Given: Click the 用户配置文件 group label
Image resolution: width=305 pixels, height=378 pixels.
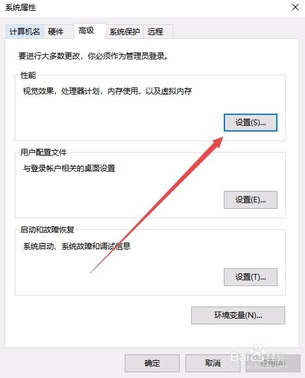Looking at the screenshot, I should (x=43, y=153).
